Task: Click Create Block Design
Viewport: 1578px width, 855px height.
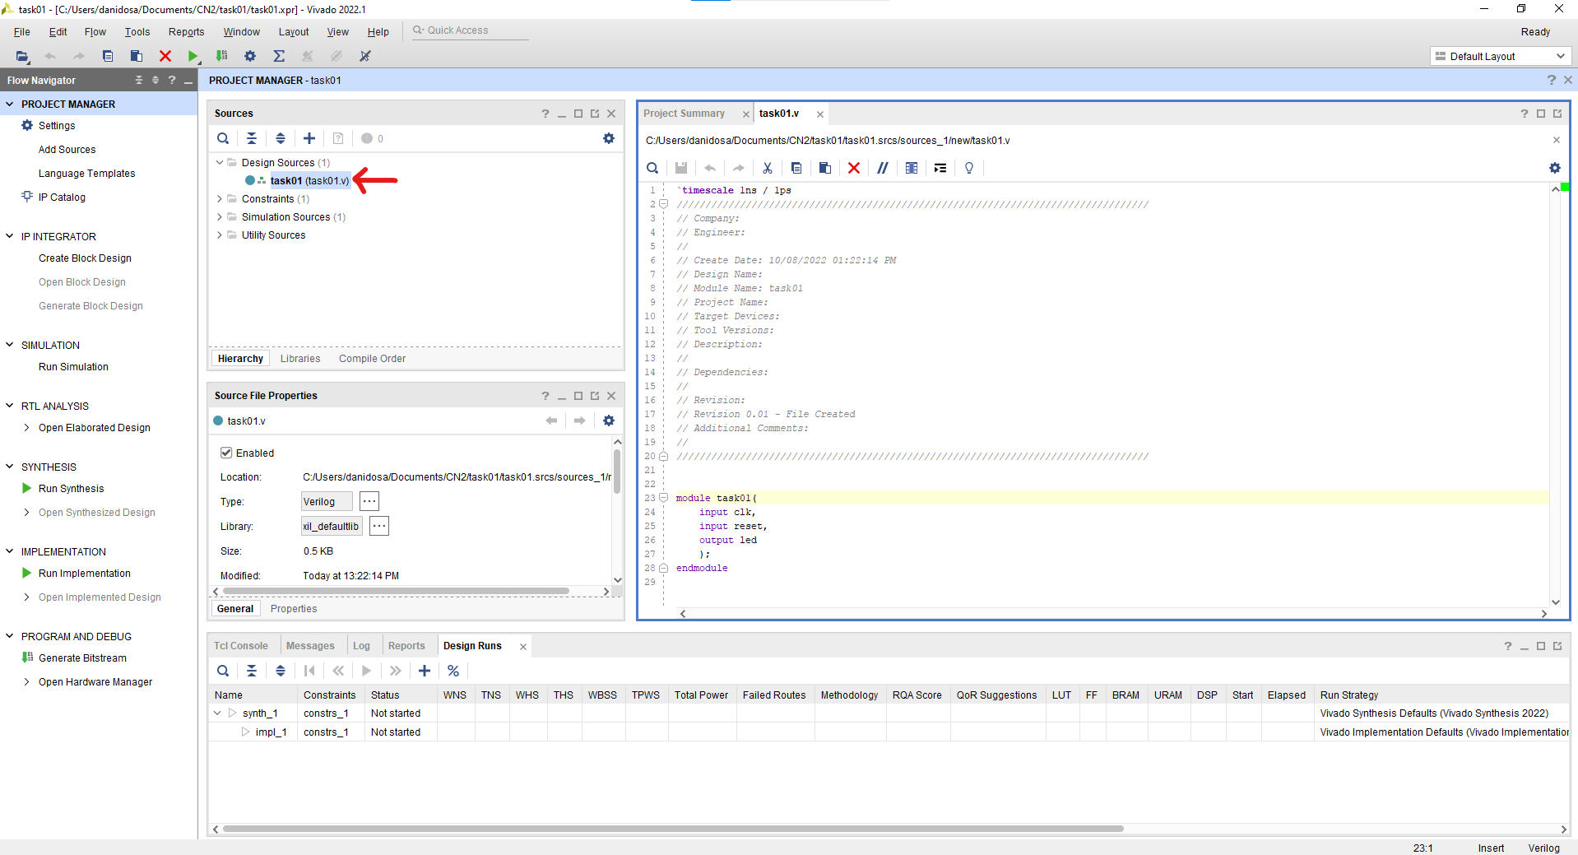Action: point(85,258)
